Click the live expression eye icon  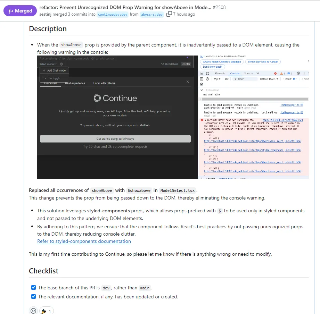[x=227, y=79]
